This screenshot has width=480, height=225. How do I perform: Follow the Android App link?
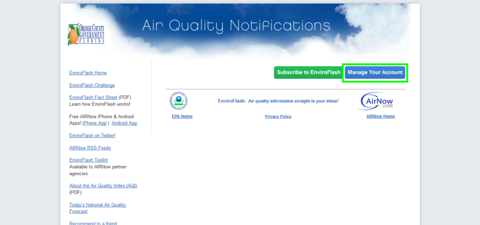[124, 123]
